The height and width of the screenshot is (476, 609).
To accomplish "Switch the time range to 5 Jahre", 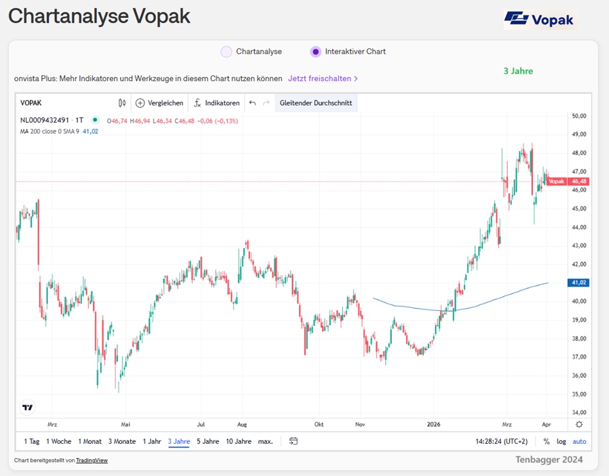I will (207, 441).
